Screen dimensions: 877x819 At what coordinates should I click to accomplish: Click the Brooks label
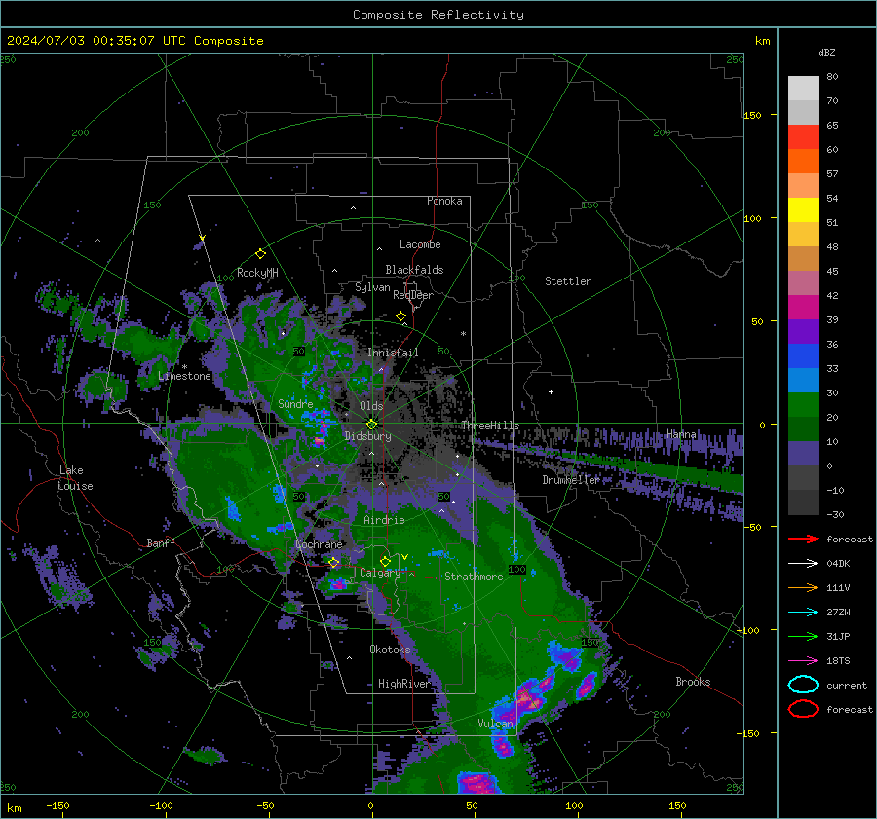click(693, 682)
